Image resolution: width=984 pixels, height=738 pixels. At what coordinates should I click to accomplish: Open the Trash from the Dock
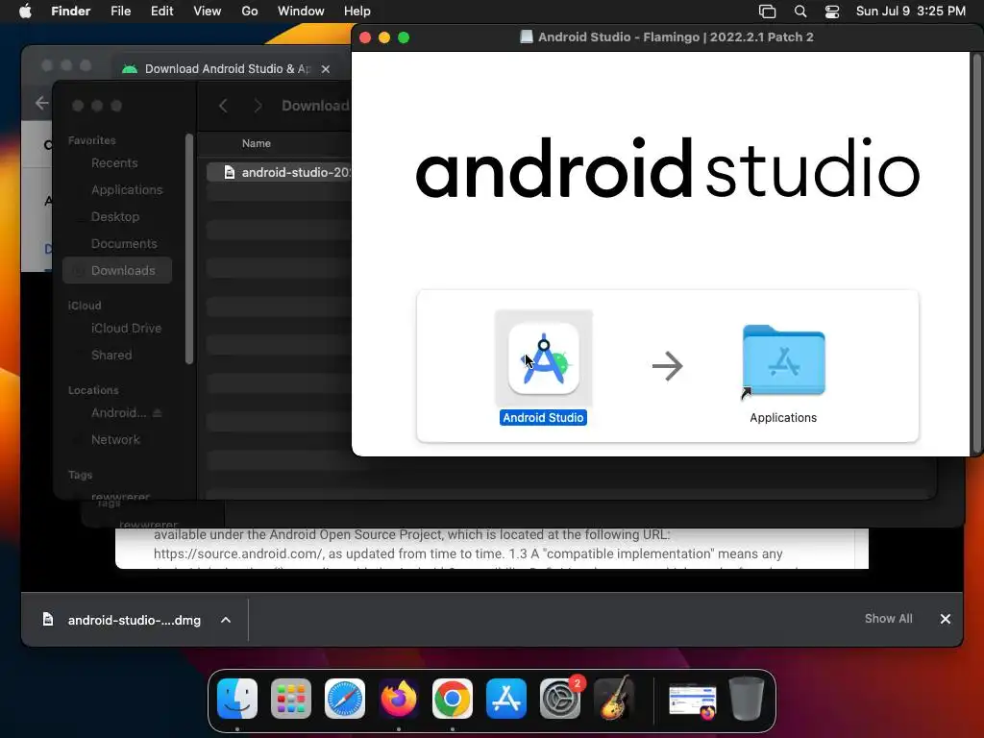pos(746,699)
